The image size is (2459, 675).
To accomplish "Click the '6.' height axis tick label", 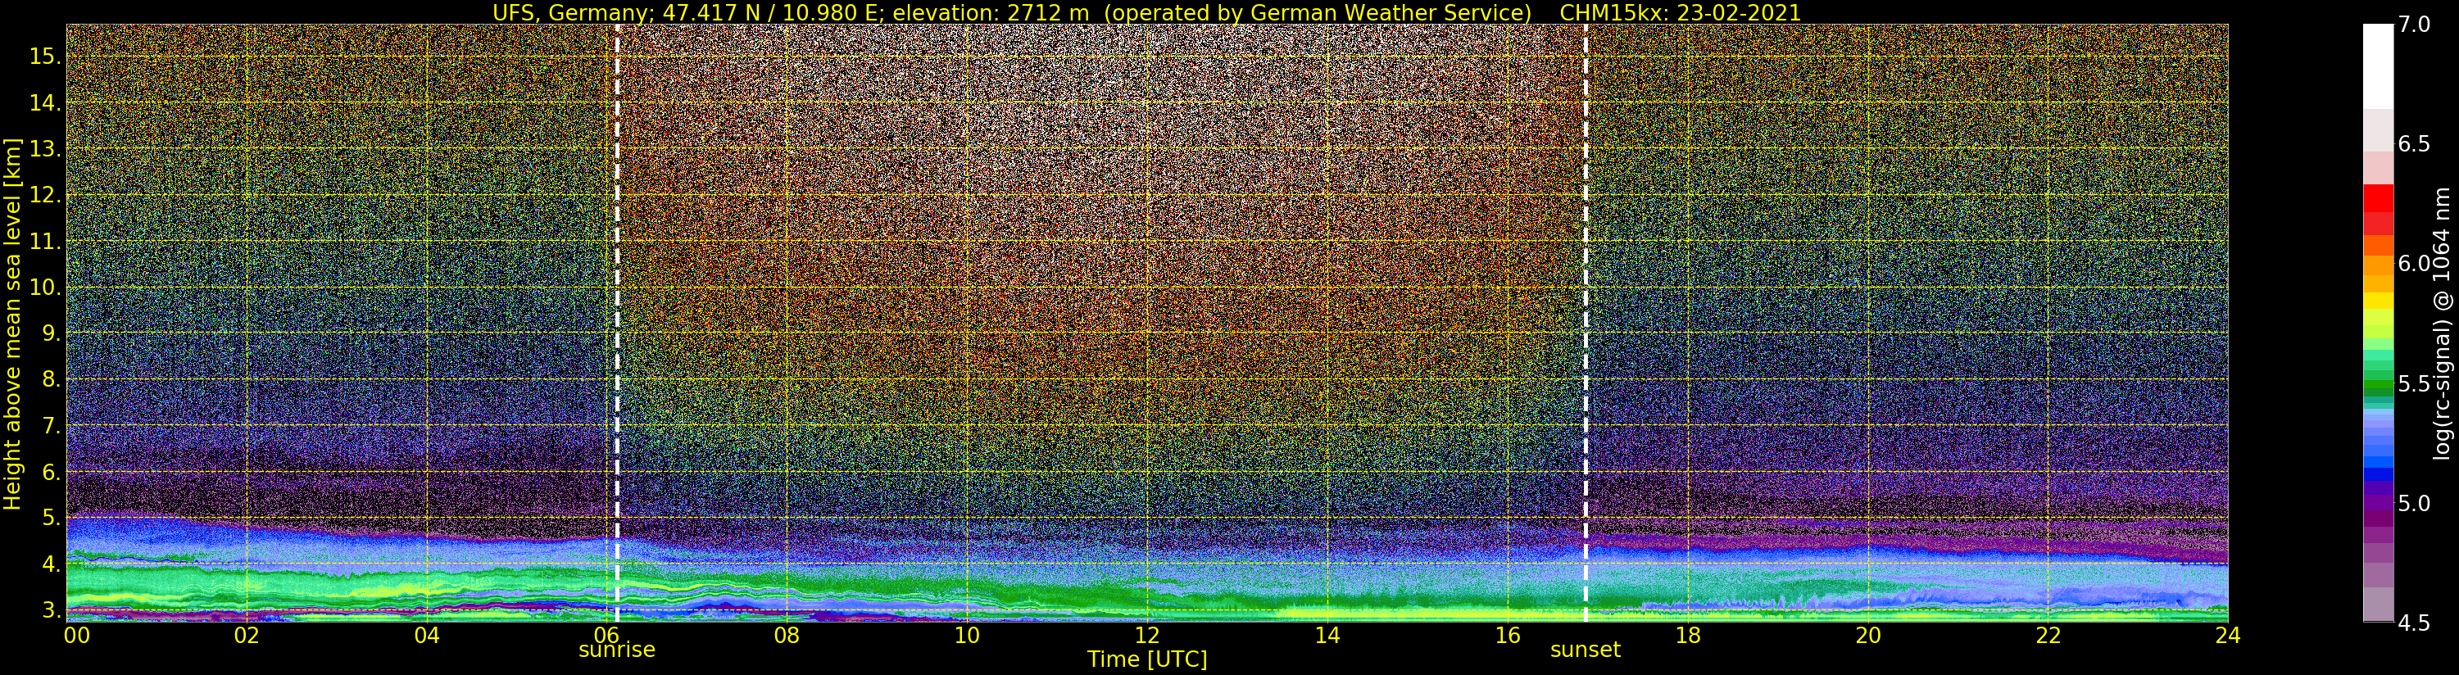I will coord(51,472).
